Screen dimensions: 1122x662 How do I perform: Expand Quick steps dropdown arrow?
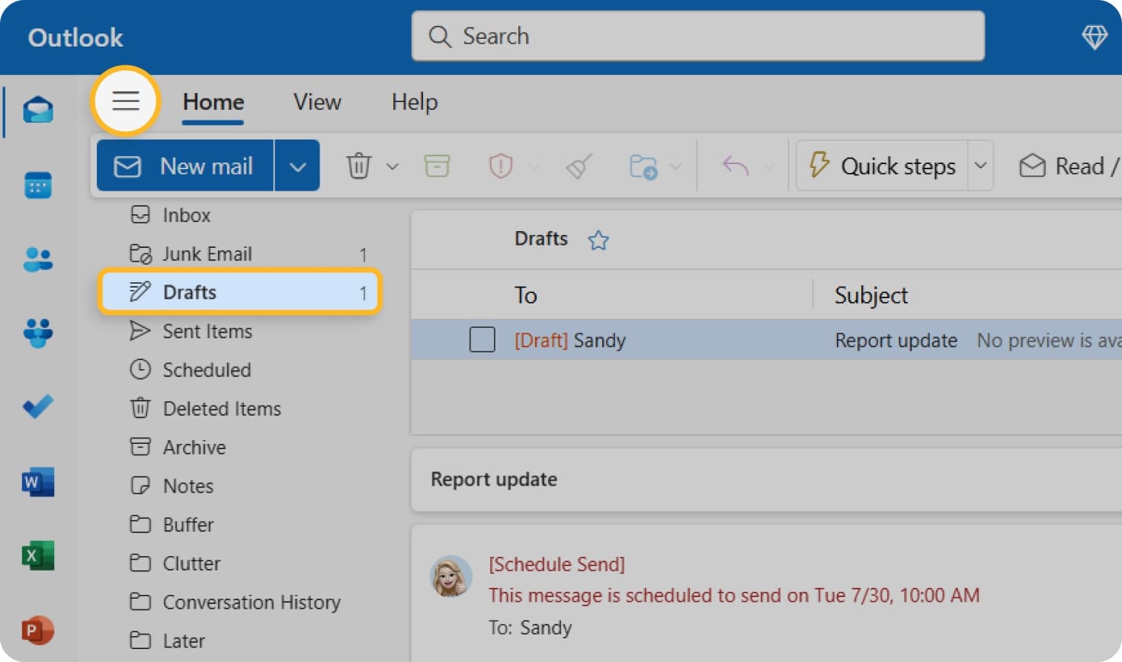(981, 165)
